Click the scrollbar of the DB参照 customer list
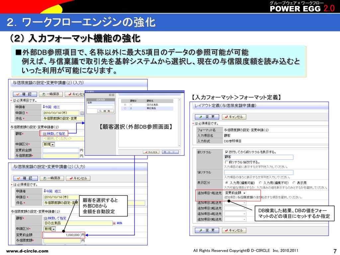This screenshot has width=340, height=255. (179, 123)
